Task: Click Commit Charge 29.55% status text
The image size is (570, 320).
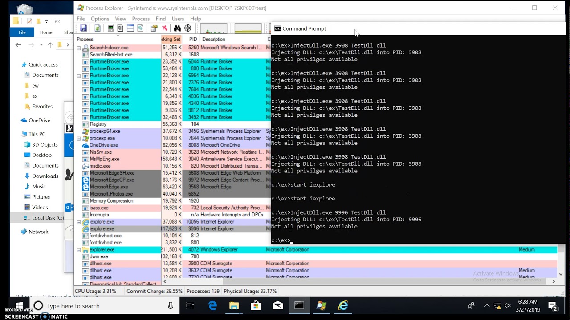Action: pos(155,291)
